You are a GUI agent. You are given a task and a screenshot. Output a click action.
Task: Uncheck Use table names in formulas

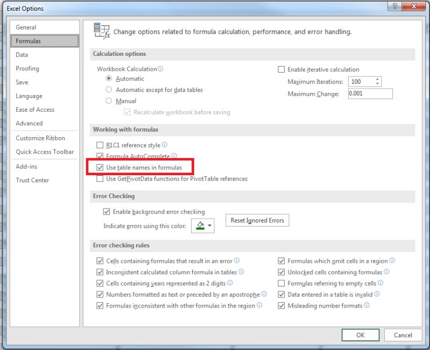(x=100, y=167)
